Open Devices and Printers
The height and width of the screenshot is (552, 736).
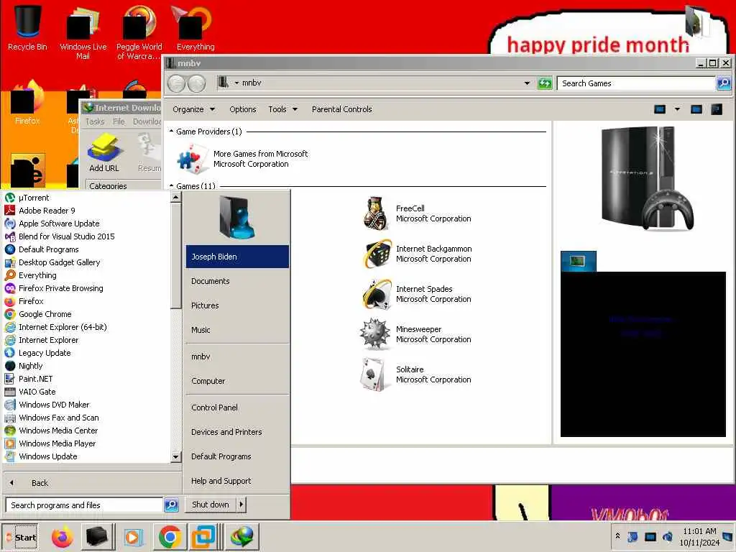226,432
